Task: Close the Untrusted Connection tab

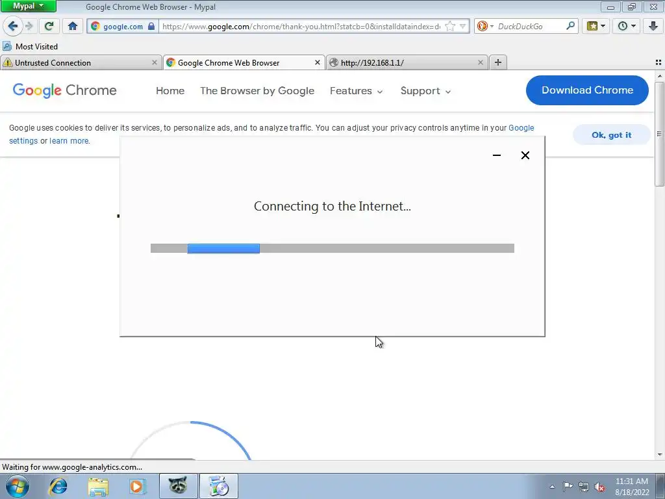Action: 155,62
